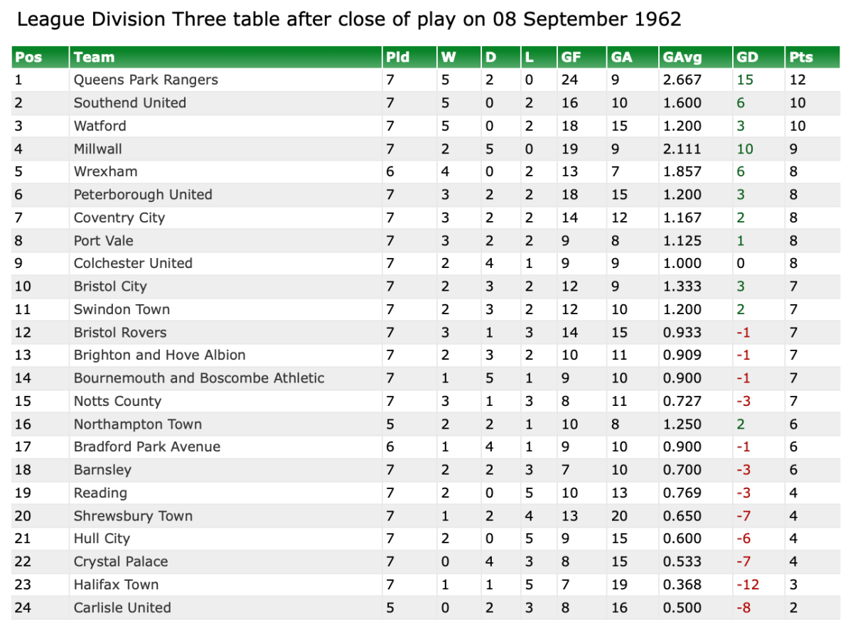Click the Pts column header
The height and width of the screenshot is (627, 853).
coord(801,58)
